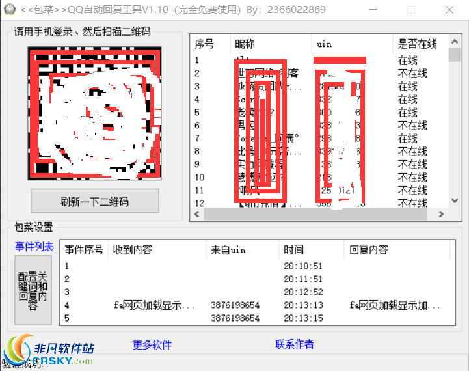Click friend list scroll left arrow
Screen dimensions: 469x371
click(x=197, y=214)
